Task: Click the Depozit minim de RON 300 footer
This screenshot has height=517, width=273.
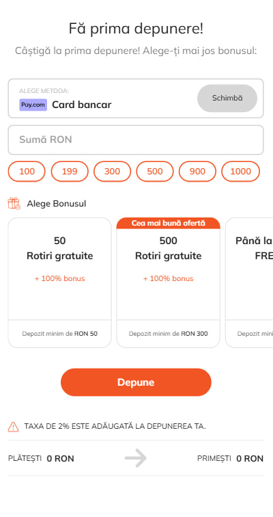Action: point(168,334)
